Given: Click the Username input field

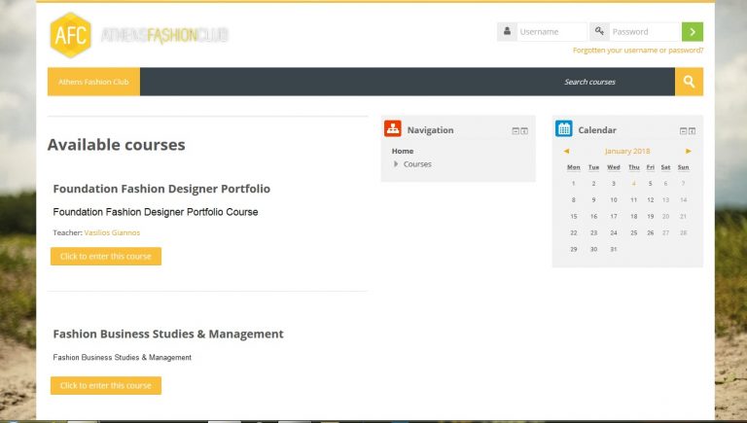Looking at the screenshot, I should 551,32.
